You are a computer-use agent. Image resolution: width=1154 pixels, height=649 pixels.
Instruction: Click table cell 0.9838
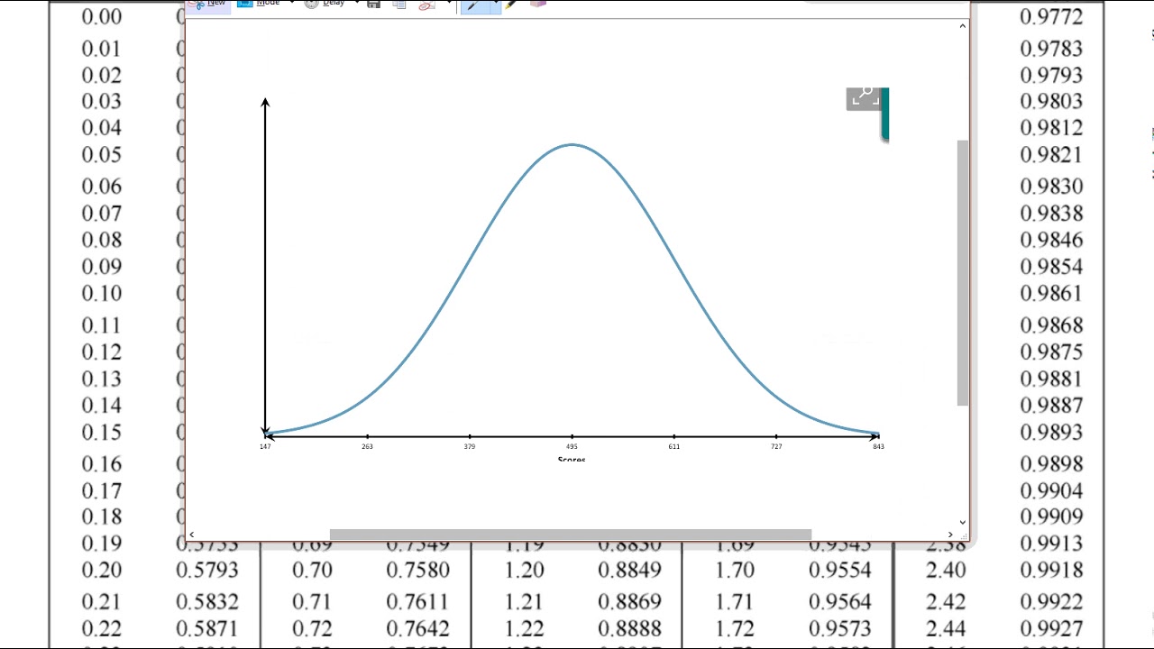[1050, 214]
